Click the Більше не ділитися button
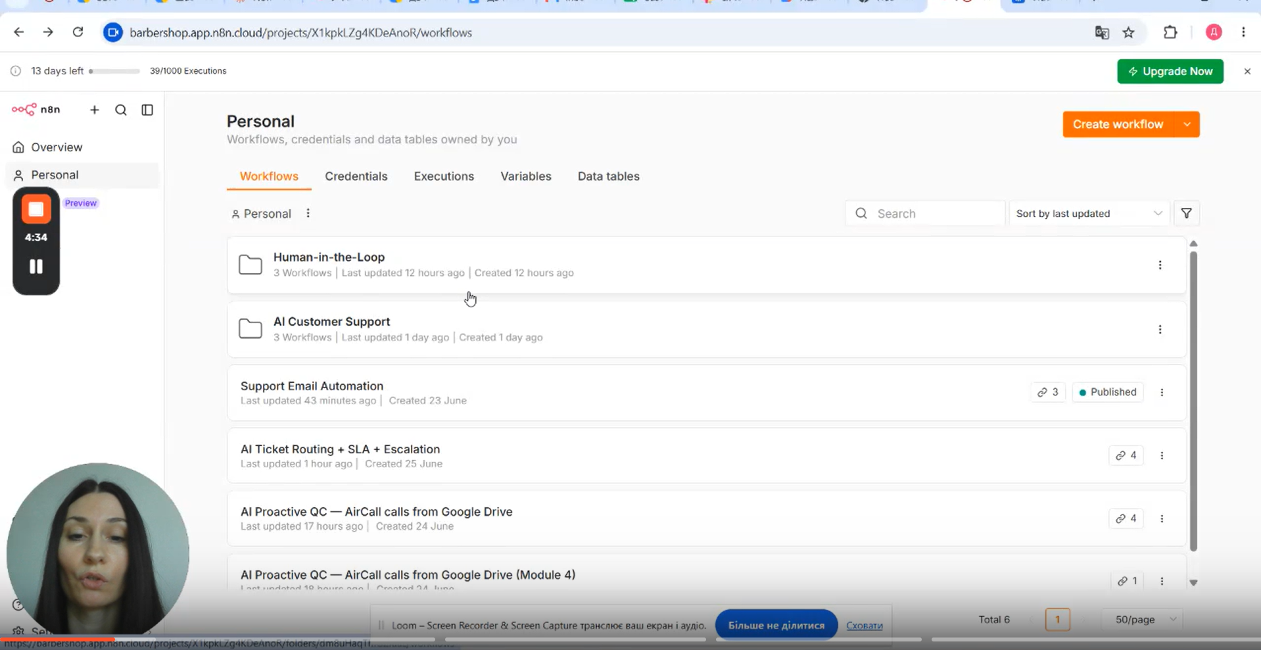This screenshot has width=1261, height=650. pyautogui.click(x=776, y=625)
